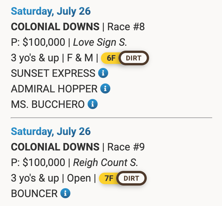Click Reigh Count S. race name
Screen dimensions: 222x206
[106, 163]
